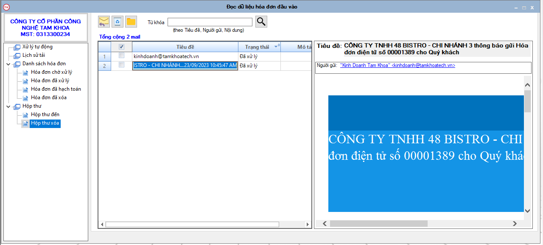Screen dimensions: 543x245
Task: Click the Từ khóa keyword input field
Action: (210, 22)
